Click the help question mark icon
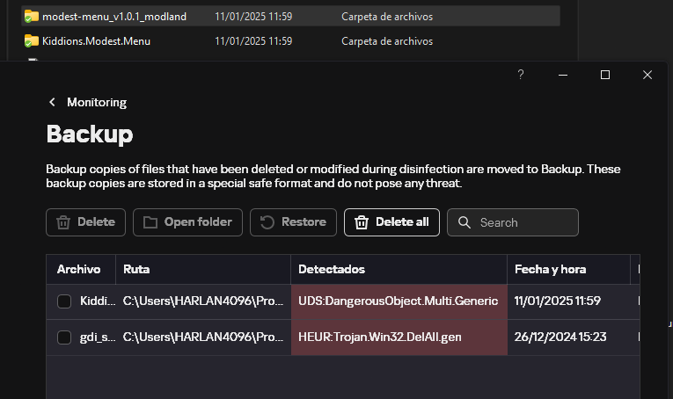This screenshot has height=399, width=673. pos(521,75)
